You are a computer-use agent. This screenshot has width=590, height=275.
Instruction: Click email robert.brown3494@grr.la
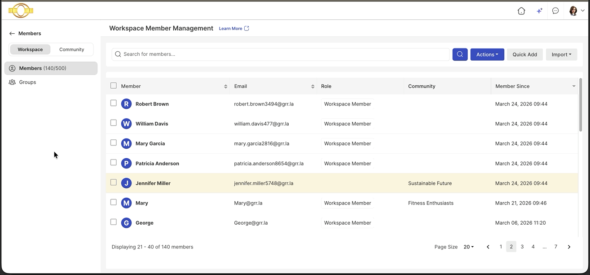tap(264, 104)
